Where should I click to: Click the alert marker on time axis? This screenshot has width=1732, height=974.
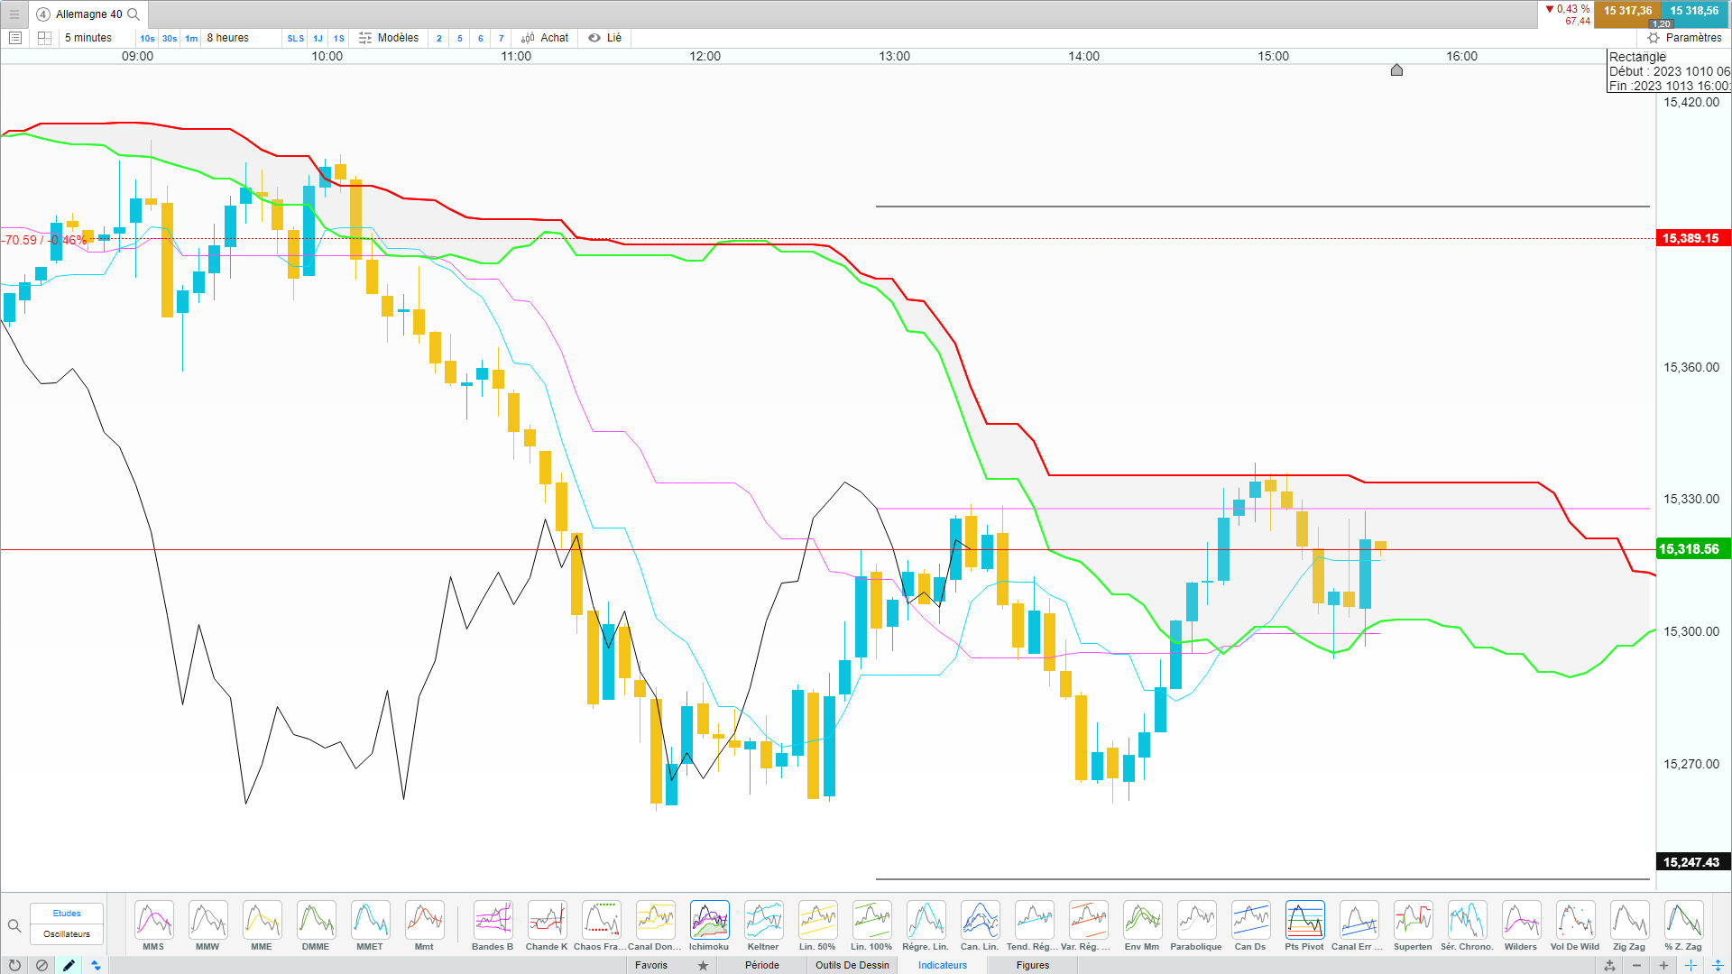(x=1396, y=70)
